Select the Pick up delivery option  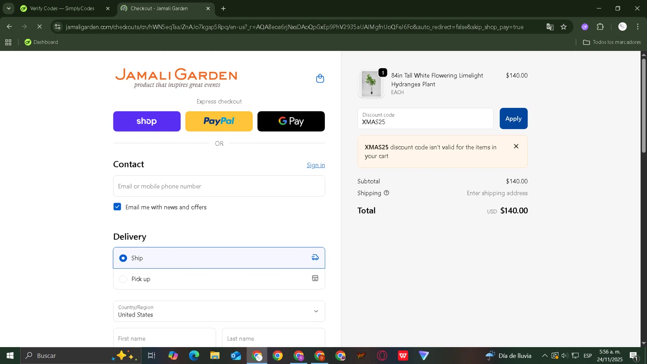click(219, 279)
